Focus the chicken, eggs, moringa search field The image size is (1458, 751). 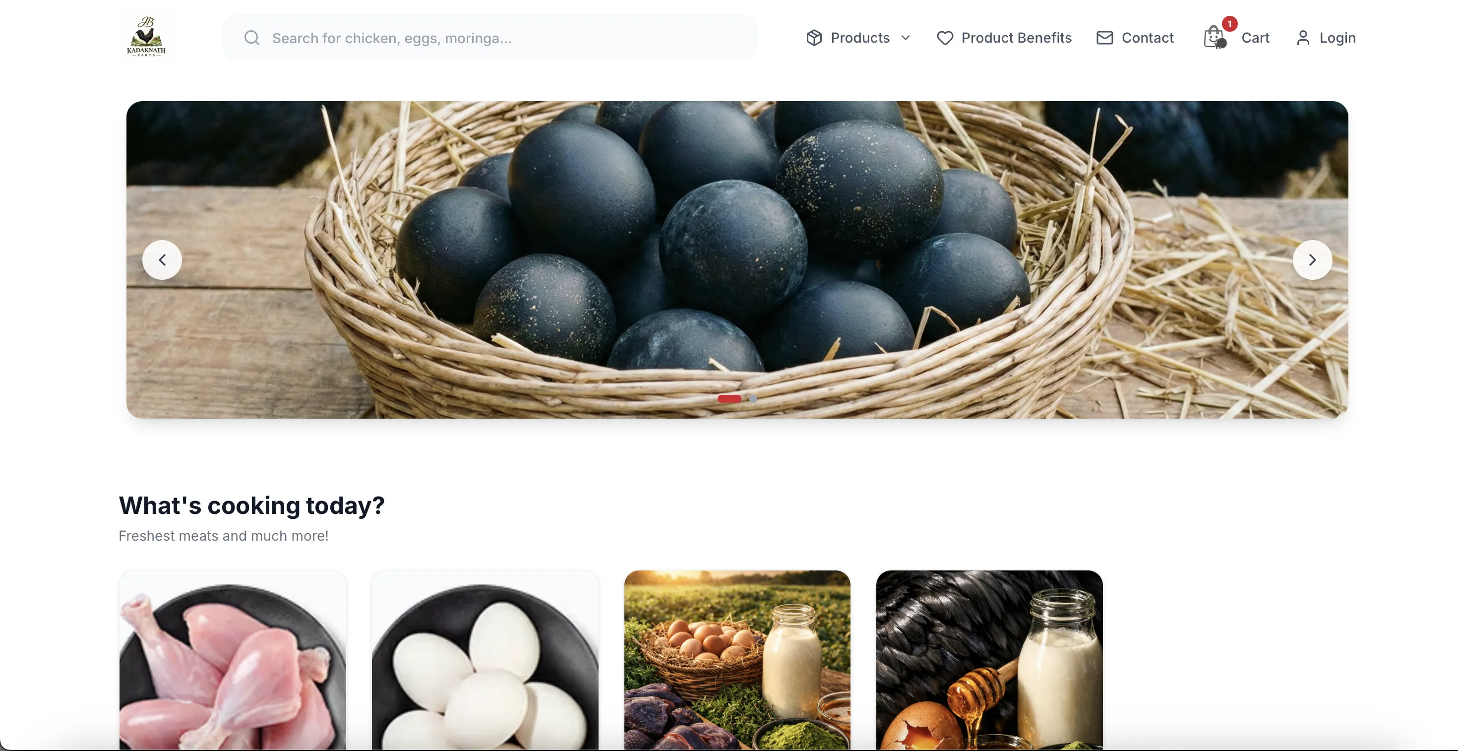489,38
